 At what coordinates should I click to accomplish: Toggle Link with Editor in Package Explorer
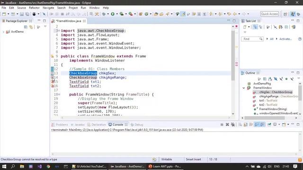(31, 27)
